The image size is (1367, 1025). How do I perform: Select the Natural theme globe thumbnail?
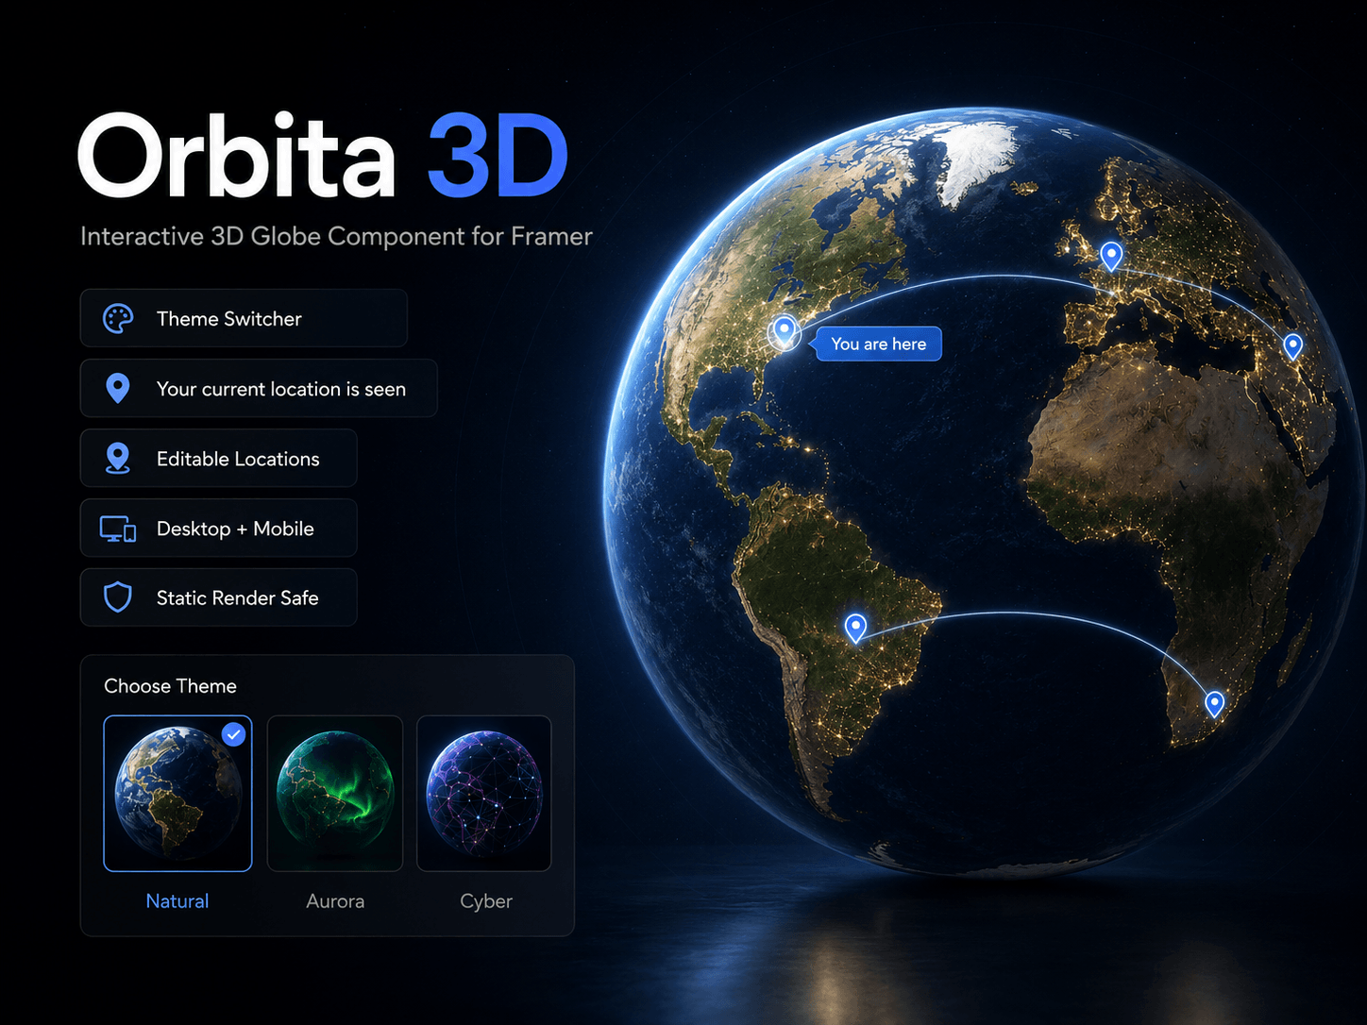177,794
